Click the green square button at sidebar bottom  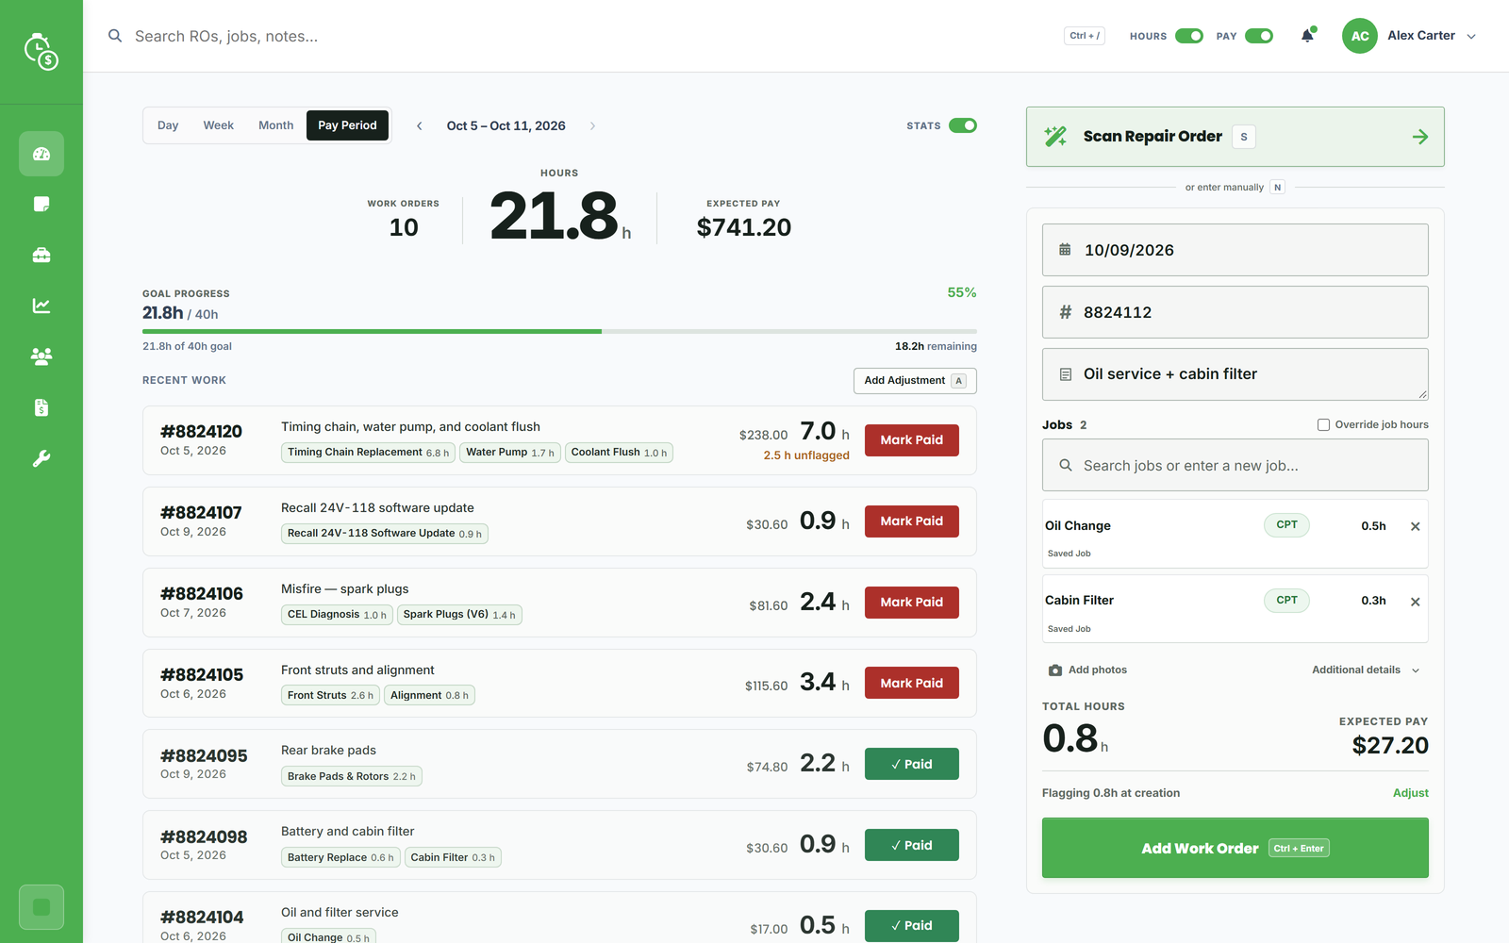click(41, 907)
